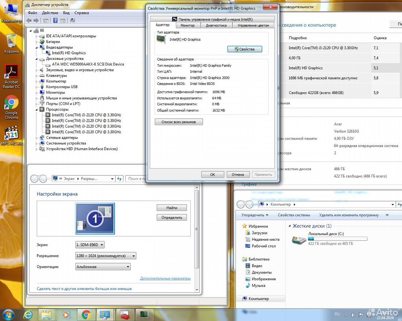This screenshot has width=402, height=321.
Task: Switch to the Монитор tab
Action: pos(187,25)
